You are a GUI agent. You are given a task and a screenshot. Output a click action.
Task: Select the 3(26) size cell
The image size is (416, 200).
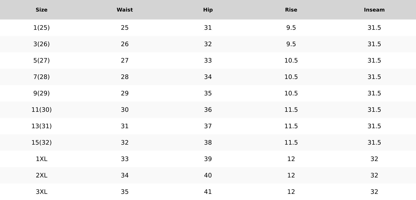41,44
